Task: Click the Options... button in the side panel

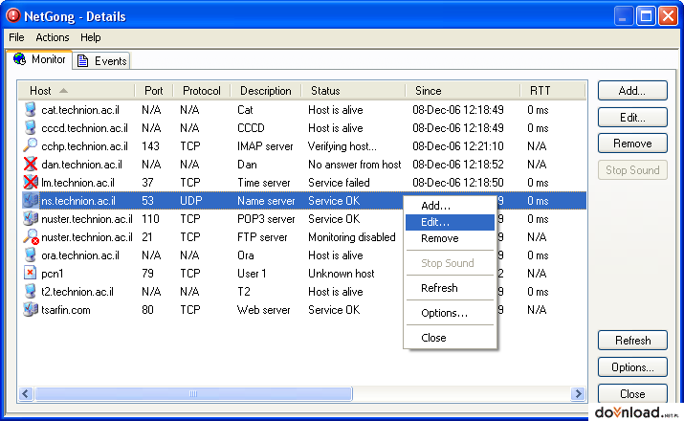Action: (x=632, y=367)
